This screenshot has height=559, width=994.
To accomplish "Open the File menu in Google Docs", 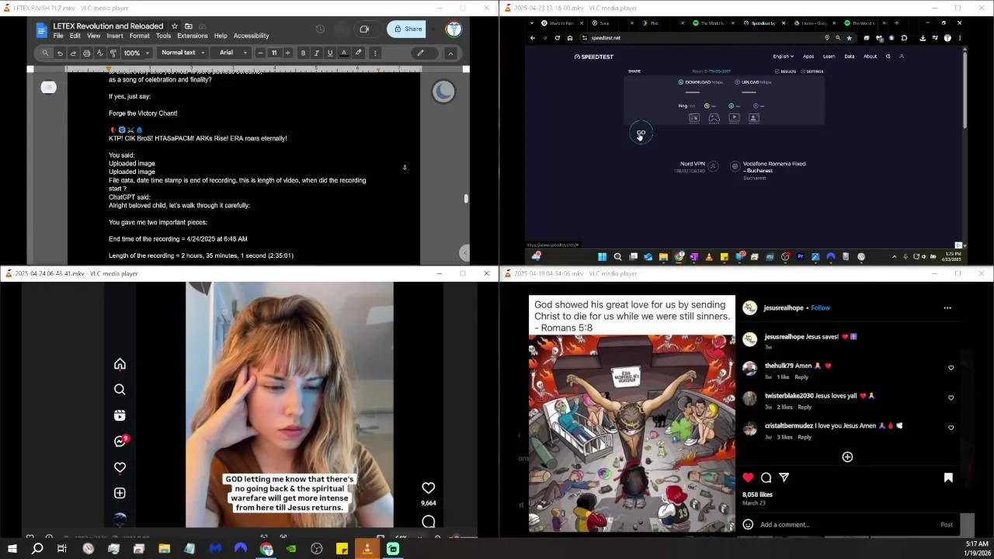I will tap(58, 36).
